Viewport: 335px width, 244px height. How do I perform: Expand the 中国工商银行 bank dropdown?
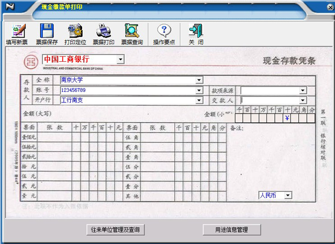120,59
